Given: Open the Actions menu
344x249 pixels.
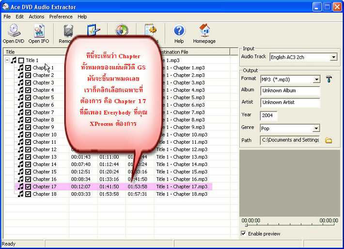Looking at the screenshot, I should 36,17.
